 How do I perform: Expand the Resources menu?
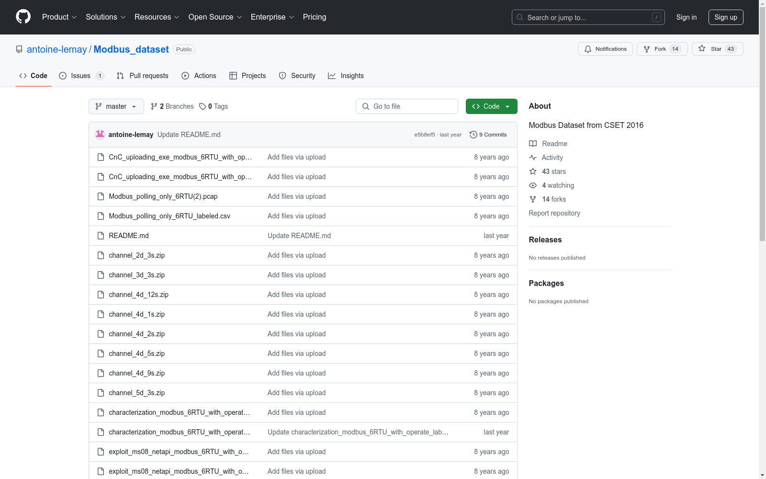pos(157,17)
